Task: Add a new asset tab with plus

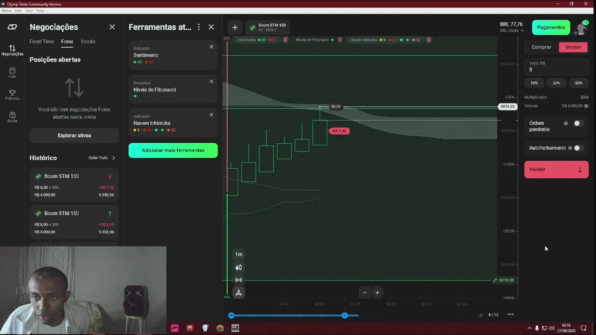Action: 235,27
